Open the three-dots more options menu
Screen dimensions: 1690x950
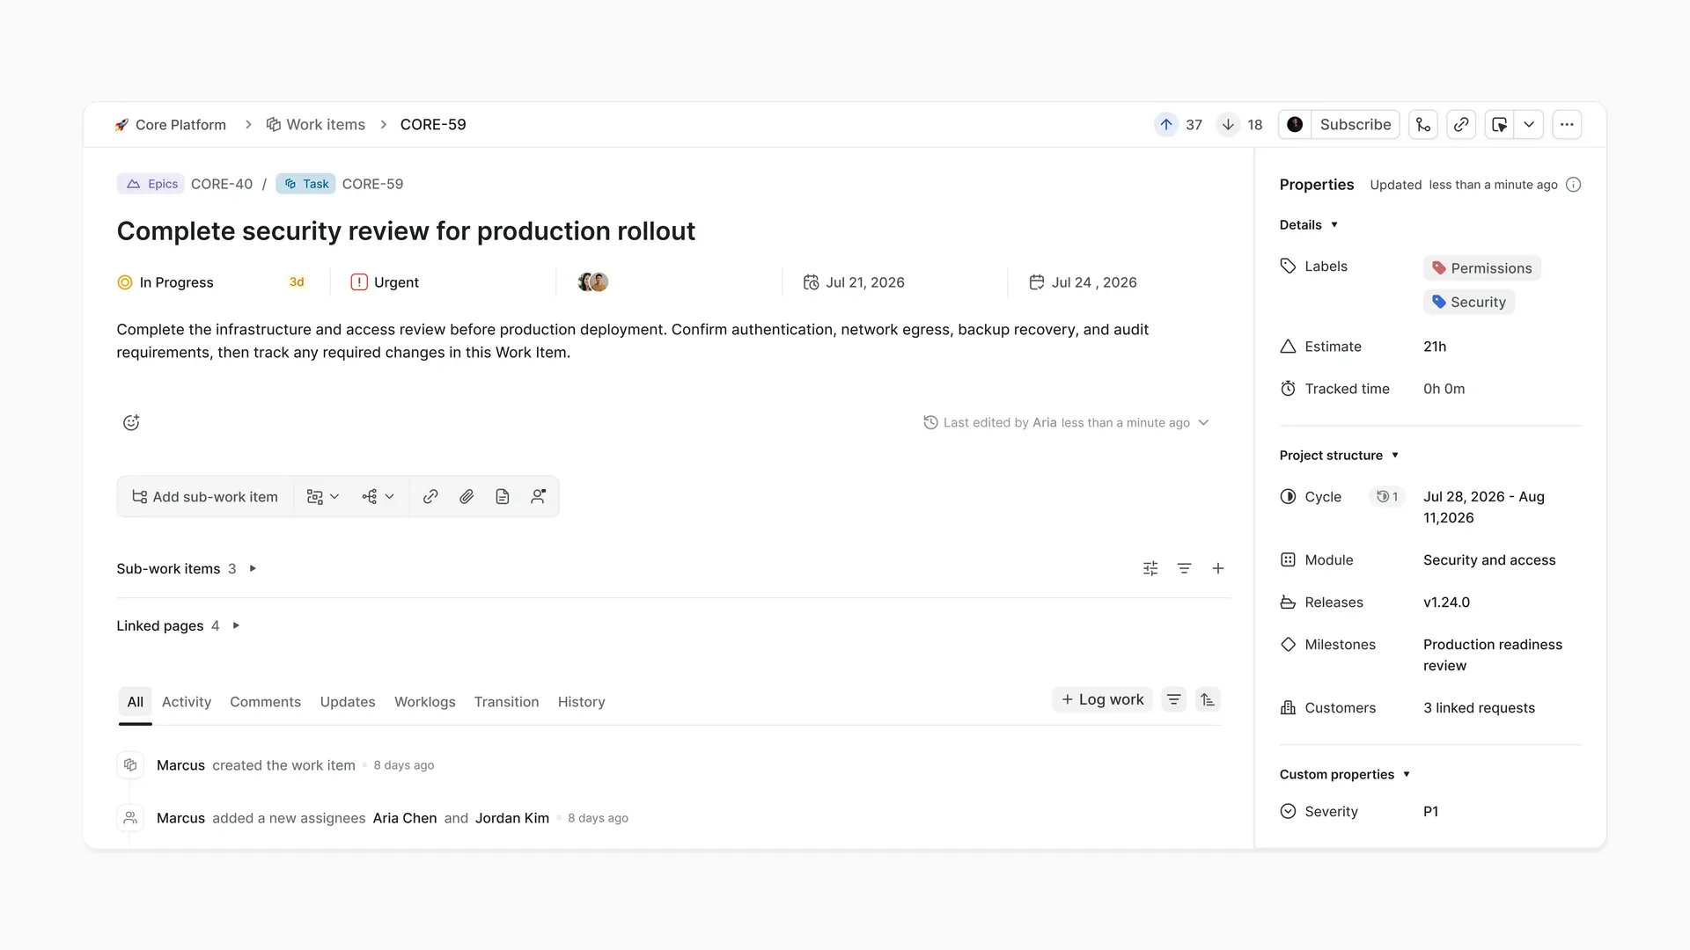(1567, 125)
